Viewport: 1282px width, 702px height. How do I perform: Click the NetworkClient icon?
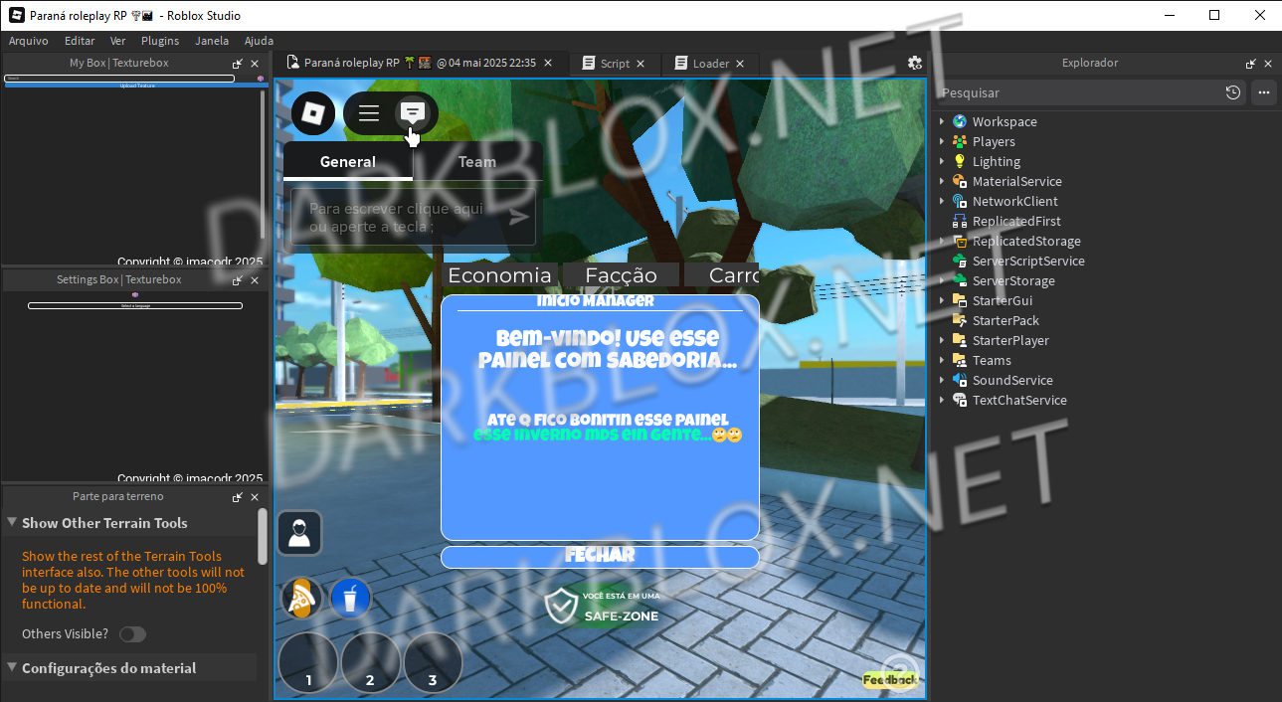pos(960,201)
